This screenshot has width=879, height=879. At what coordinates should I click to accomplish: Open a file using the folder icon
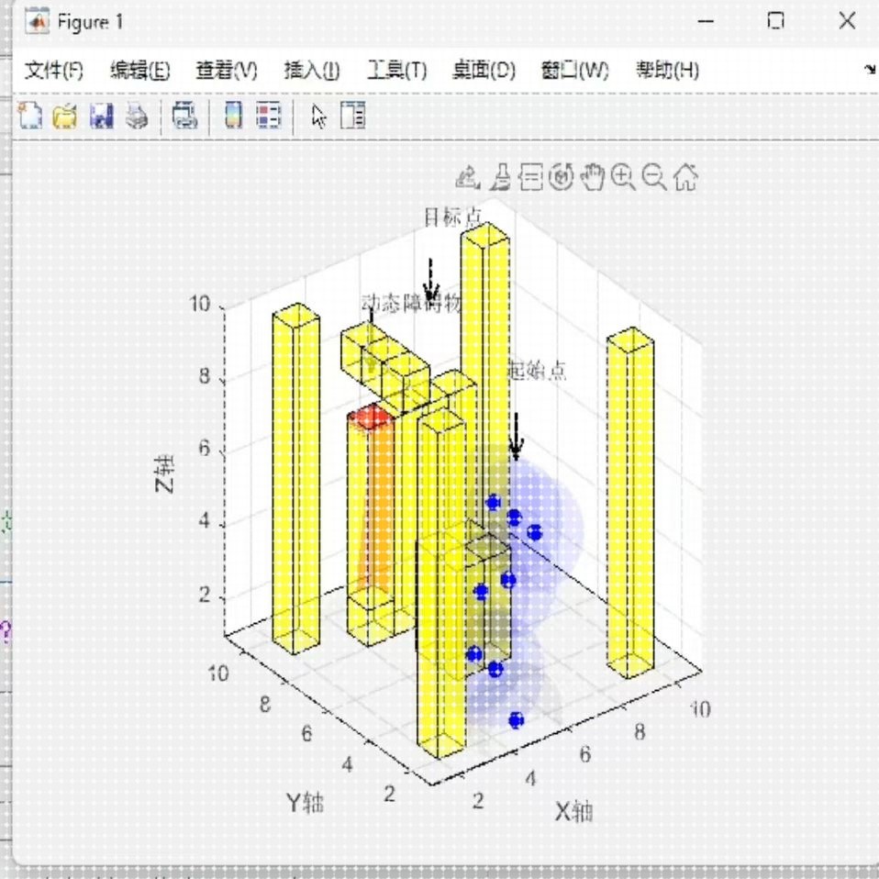(64, 117)
